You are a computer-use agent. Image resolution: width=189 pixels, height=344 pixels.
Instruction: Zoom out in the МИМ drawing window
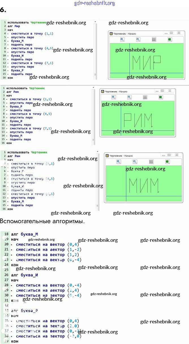coord(135,162)
